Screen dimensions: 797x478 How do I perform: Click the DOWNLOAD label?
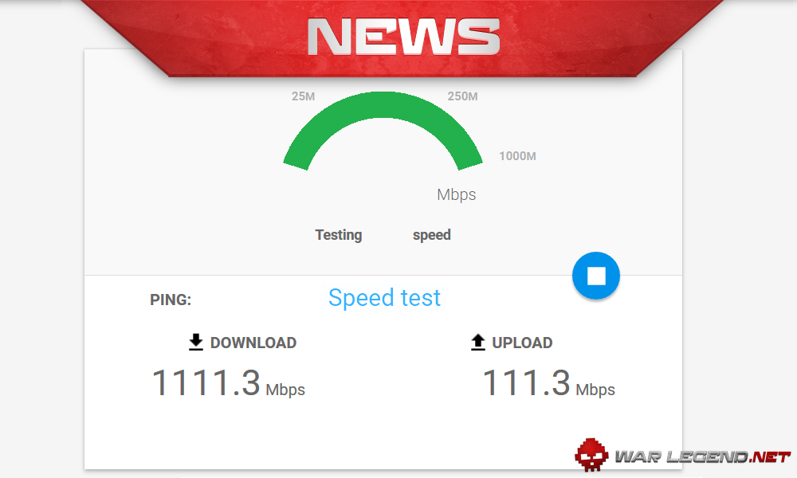pyautogui.click(x=253, y=343)
